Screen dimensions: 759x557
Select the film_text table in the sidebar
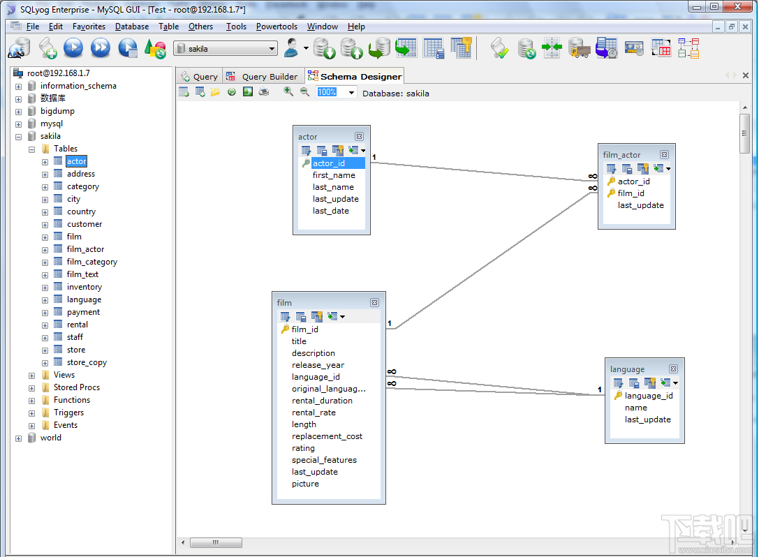pos(84,274)
